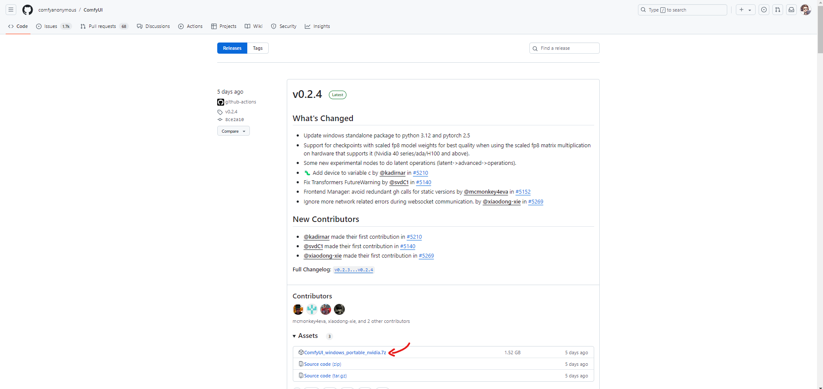
Task: Open pull request #5152 link
Action: point(523,192)
